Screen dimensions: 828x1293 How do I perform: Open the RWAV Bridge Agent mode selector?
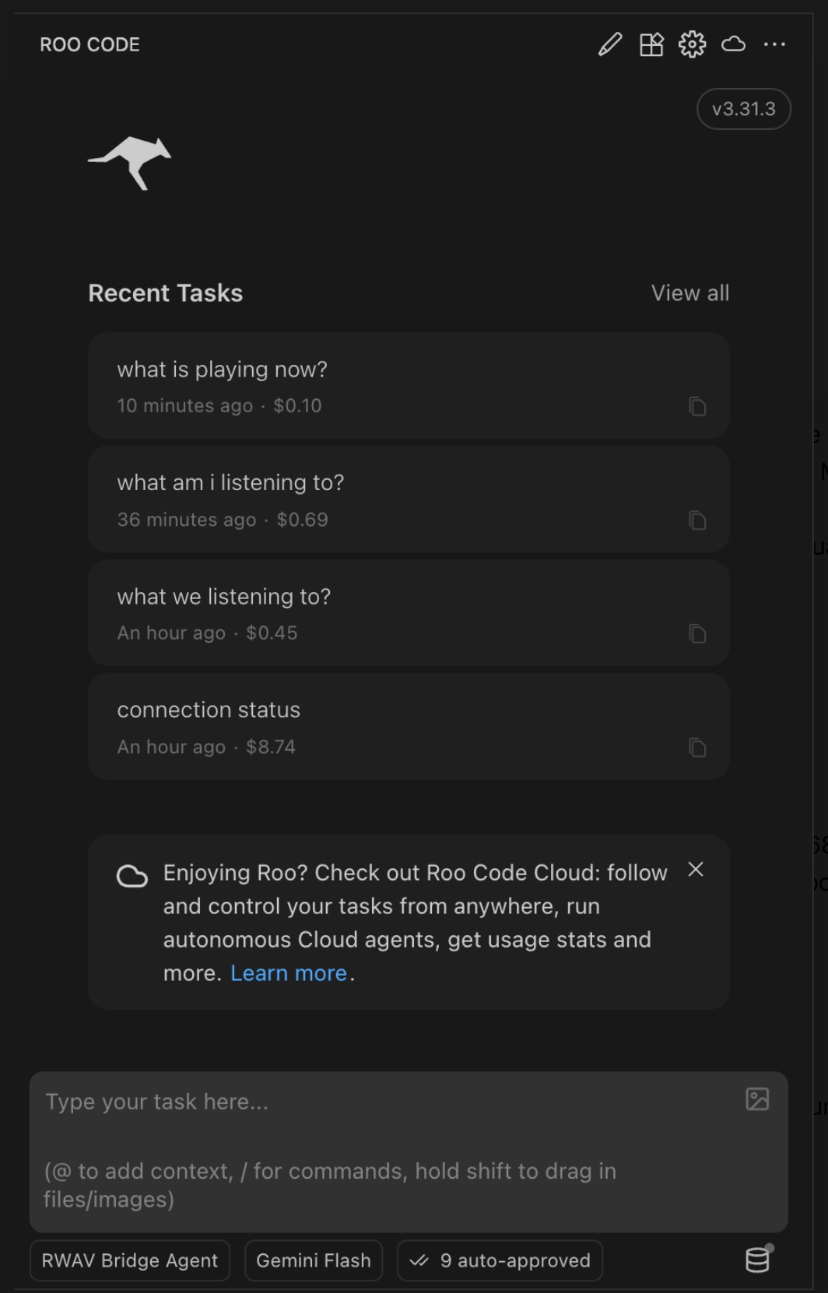click(x=129, y=1260)
